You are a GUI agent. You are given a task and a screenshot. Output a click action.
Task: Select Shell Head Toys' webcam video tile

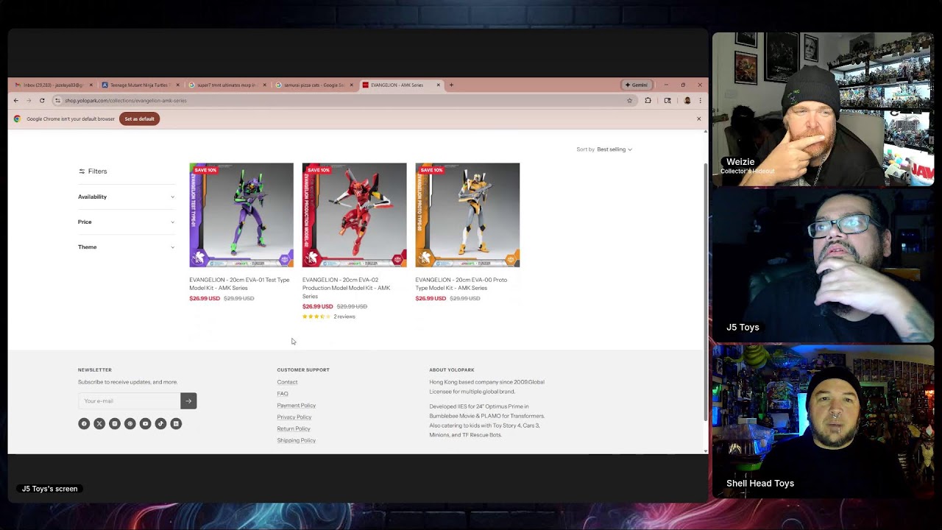(x=823, y=421)
